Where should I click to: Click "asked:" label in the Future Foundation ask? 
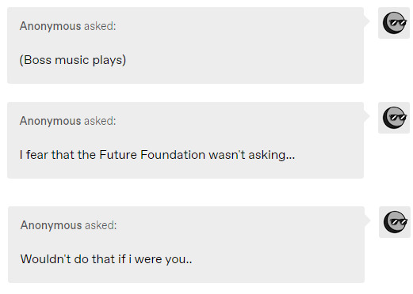[100, 121]
